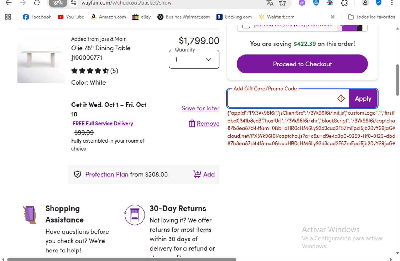
Task: Click the translate page icon
Action: (270, 3)
